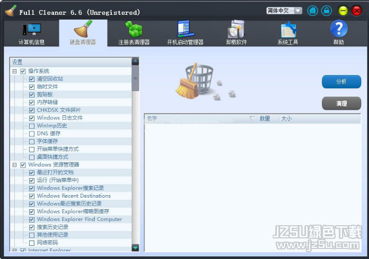Uncheck Windows Explorer搜索记录 checkbox
Image resolution: width=369 pixels, height=259 pixels.
coord(32,188)
